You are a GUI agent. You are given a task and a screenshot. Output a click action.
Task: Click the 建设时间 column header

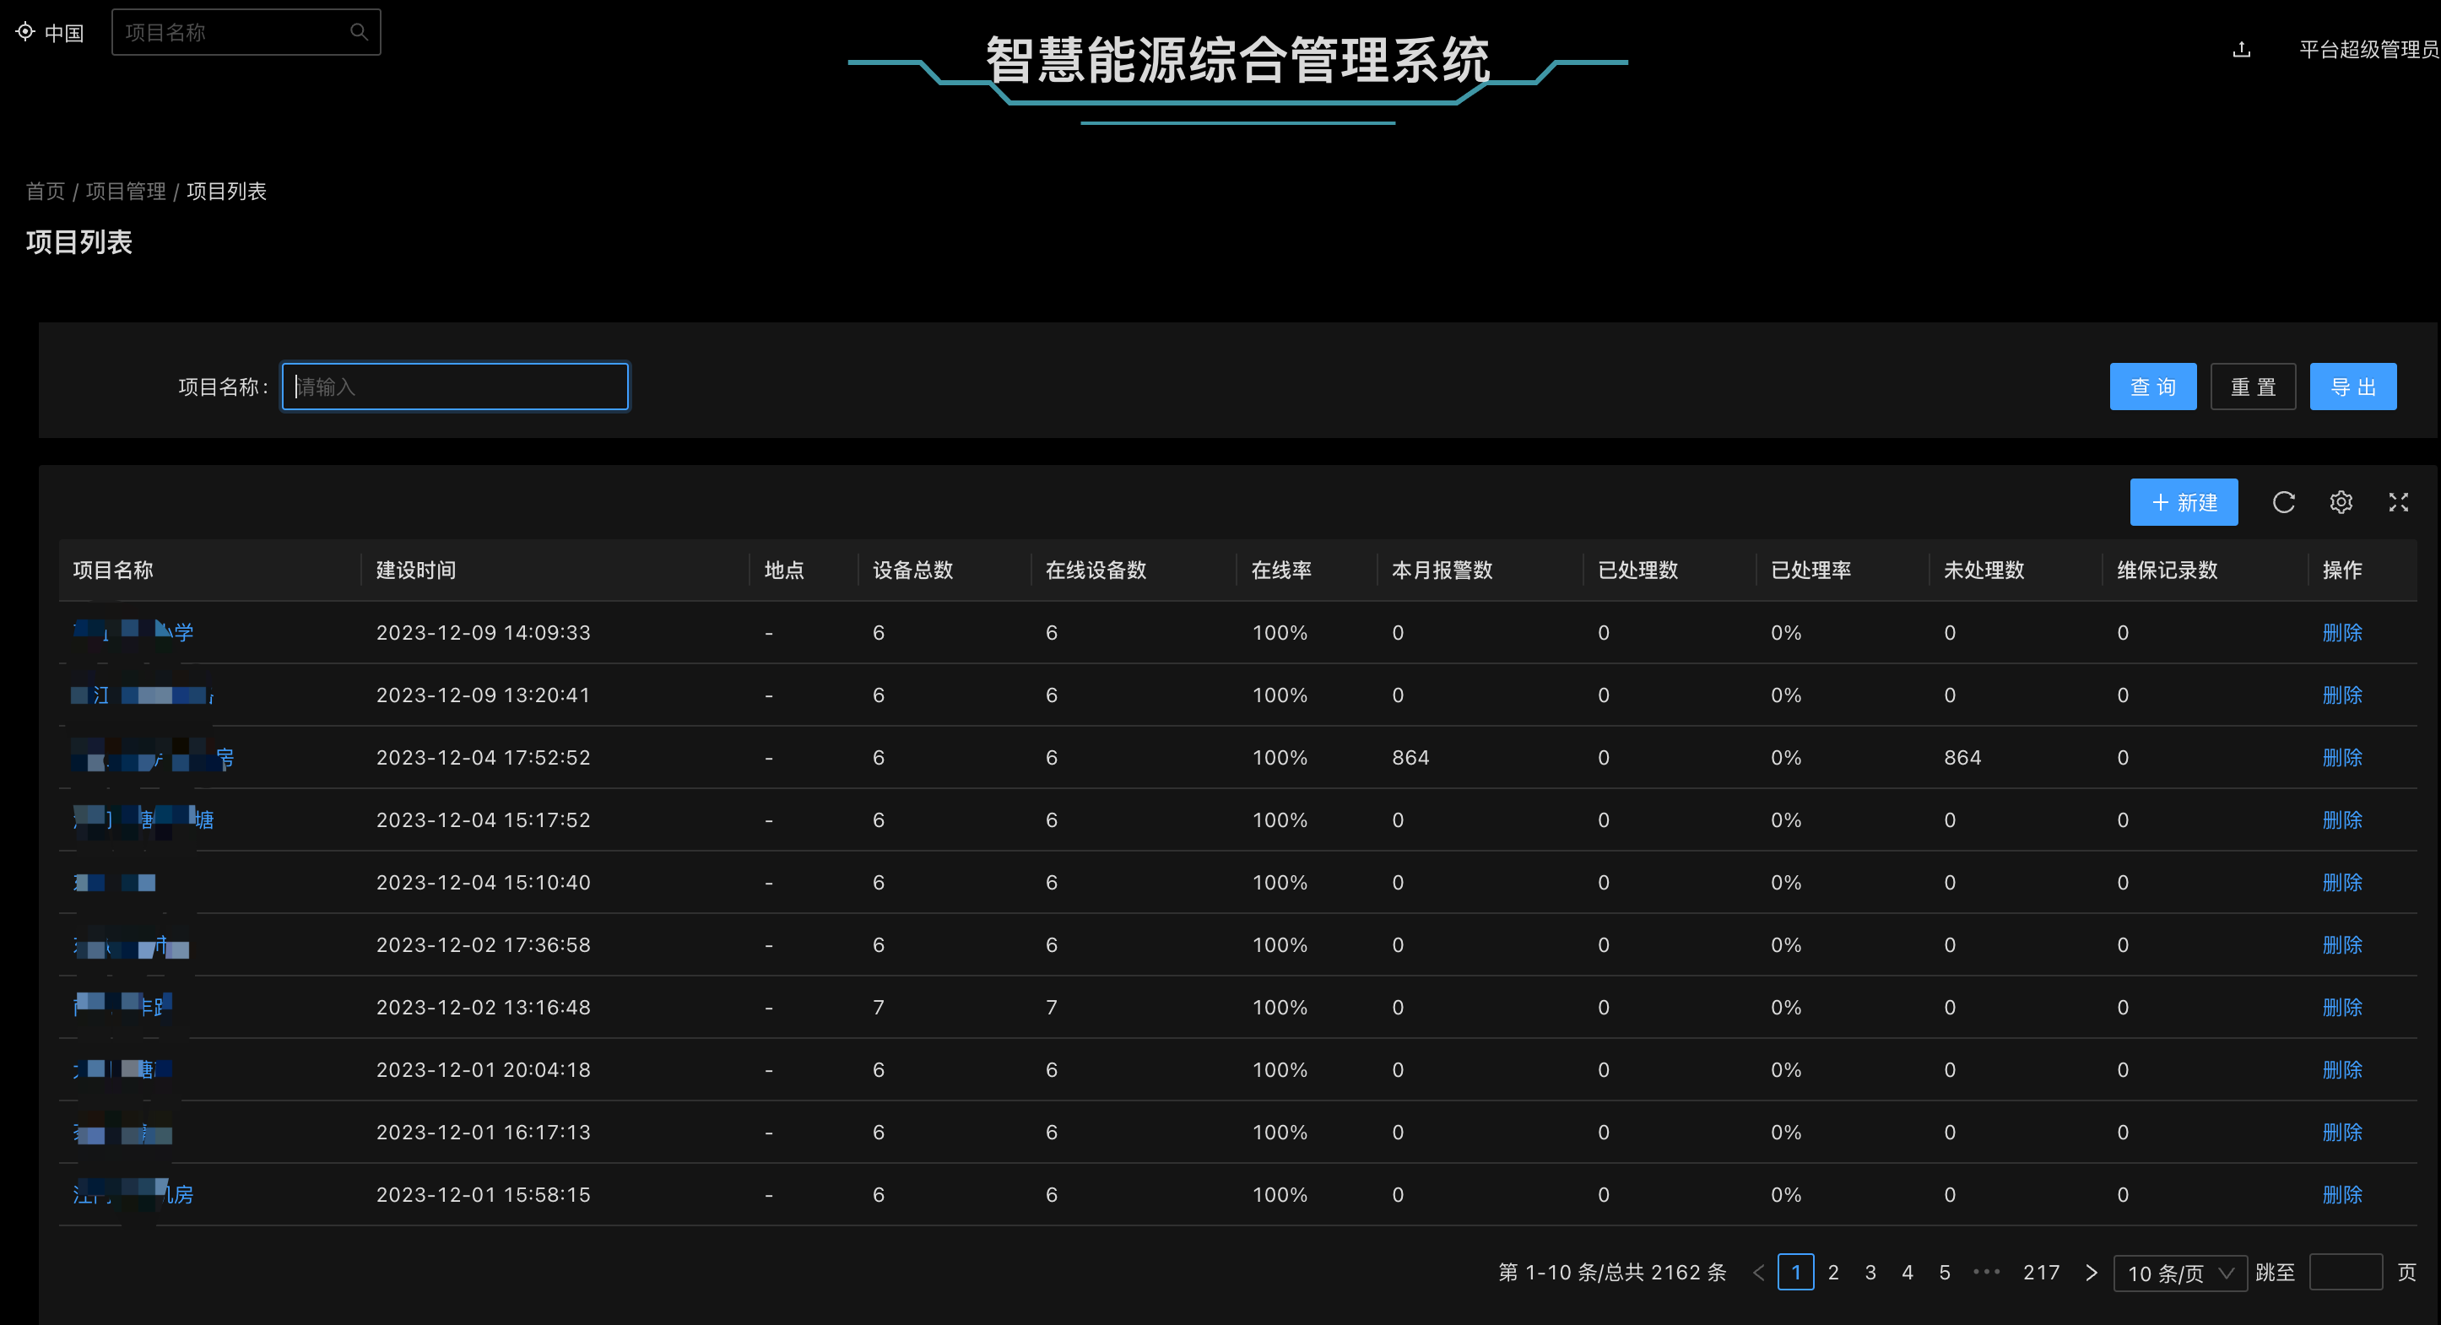point(416,571)
